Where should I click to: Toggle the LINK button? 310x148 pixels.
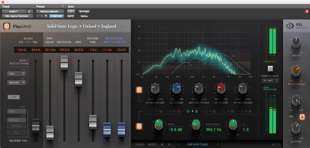(x=14, y=97)
